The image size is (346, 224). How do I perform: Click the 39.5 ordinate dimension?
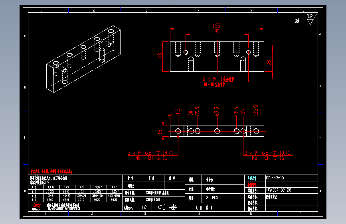pos(197,111)
